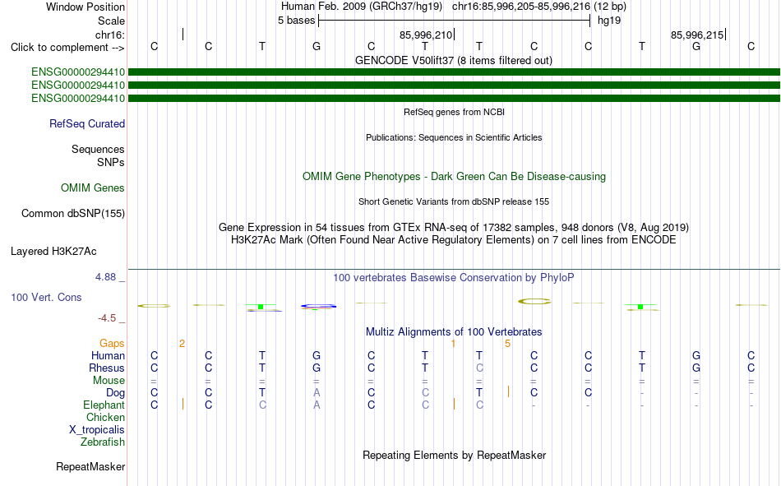Click the orange Gaps row label
The width and height of the screenshot is (781, 486).
pos(112,343)
